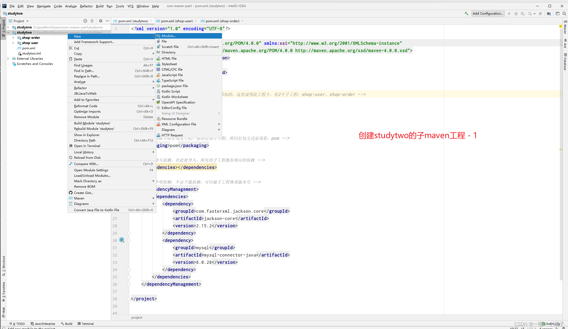Select Directory in the New submenu
568x329 pixels.
(189, 52)
